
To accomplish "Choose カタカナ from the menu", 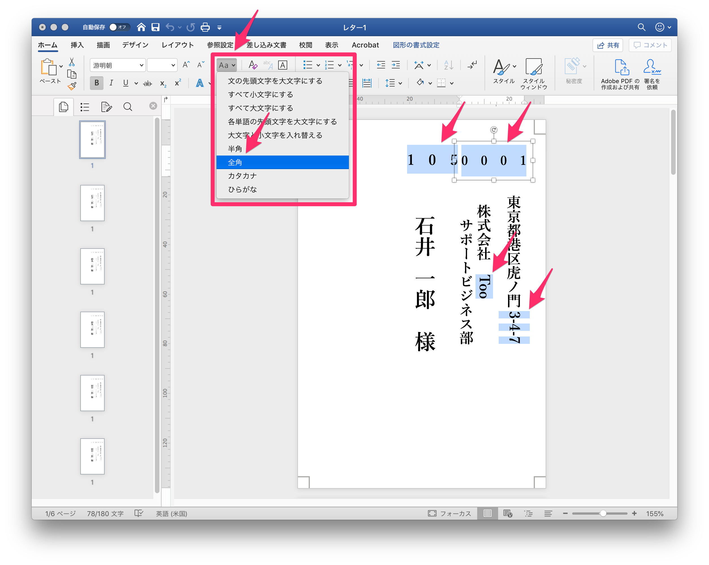I will point(282,176).
